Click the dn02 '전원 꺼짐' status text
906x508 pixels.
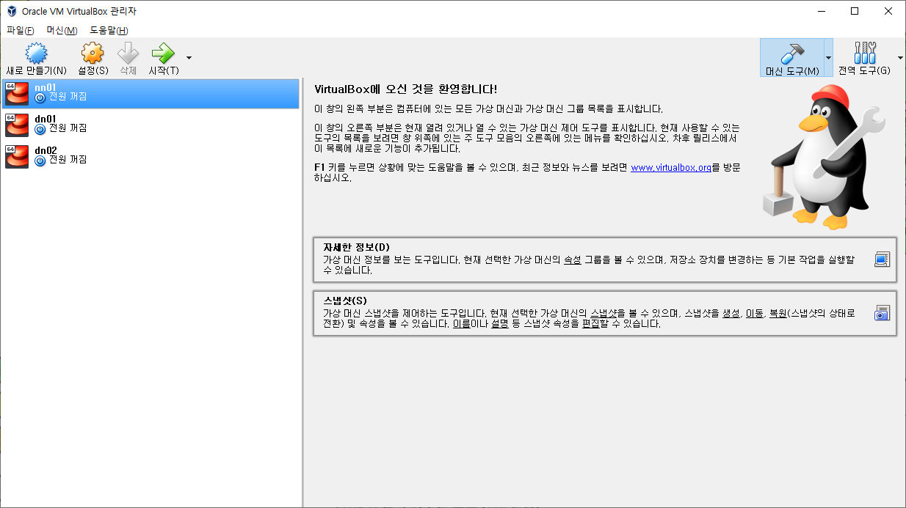click(x=68, y=161)
